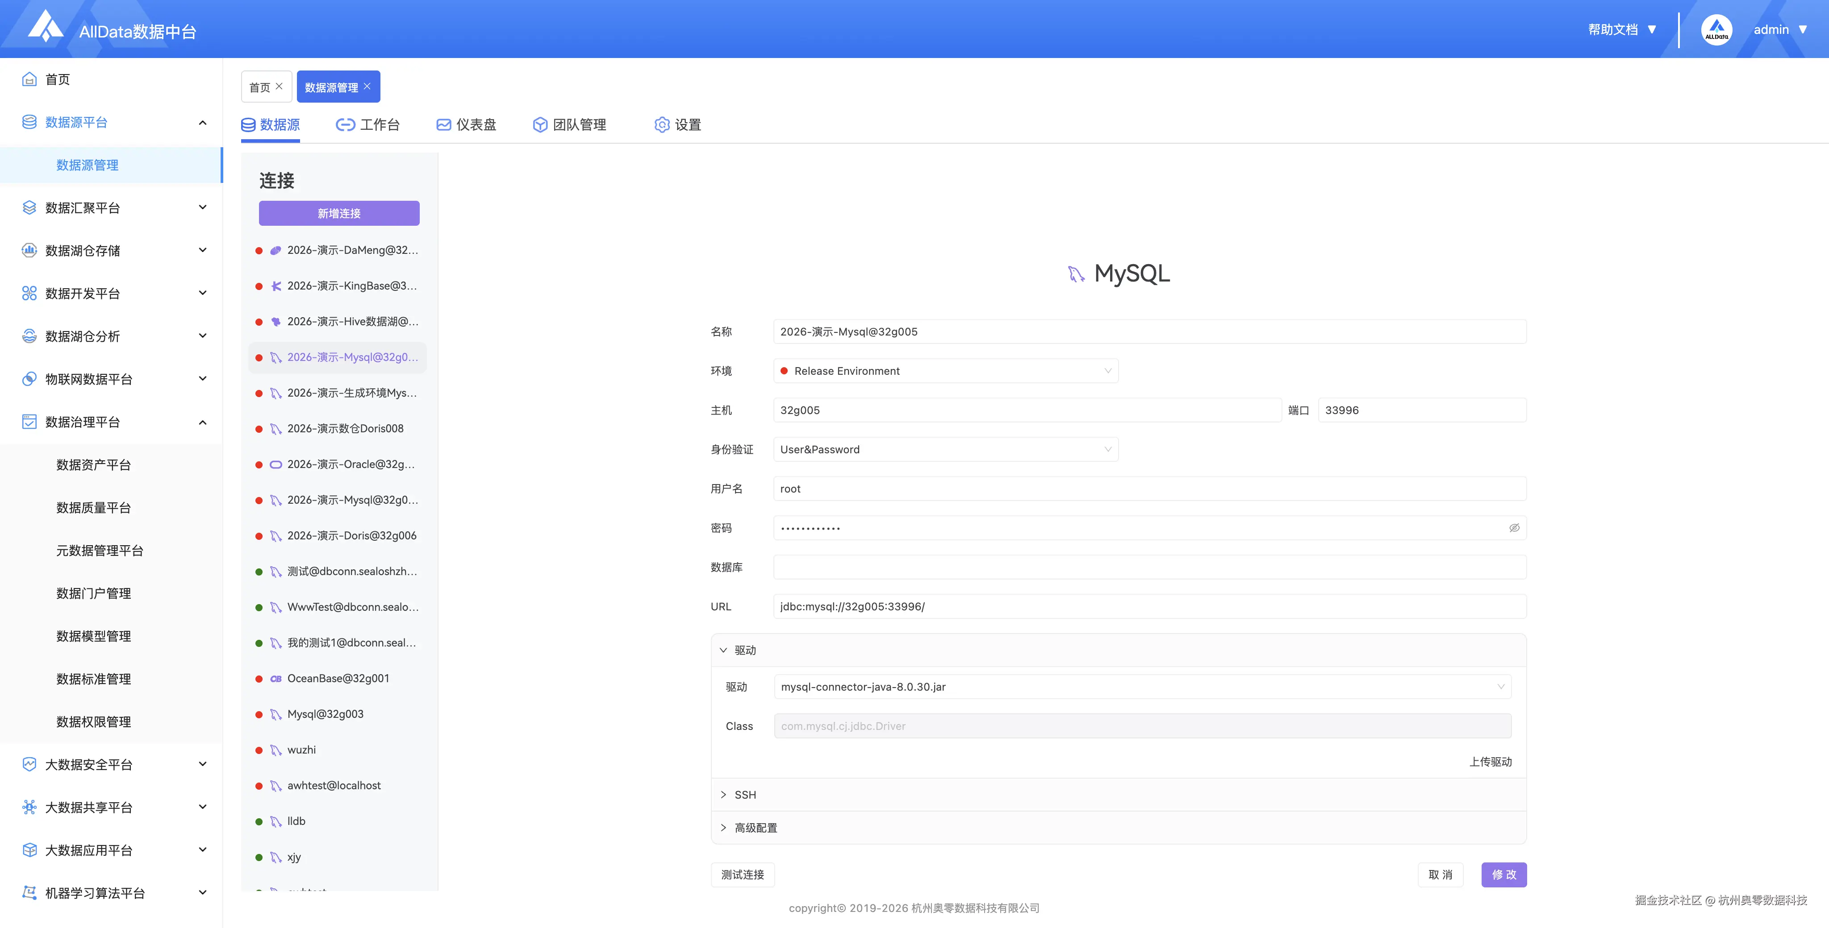
Task: Toggle password visibility eye icon
Action: [1514, 528]
